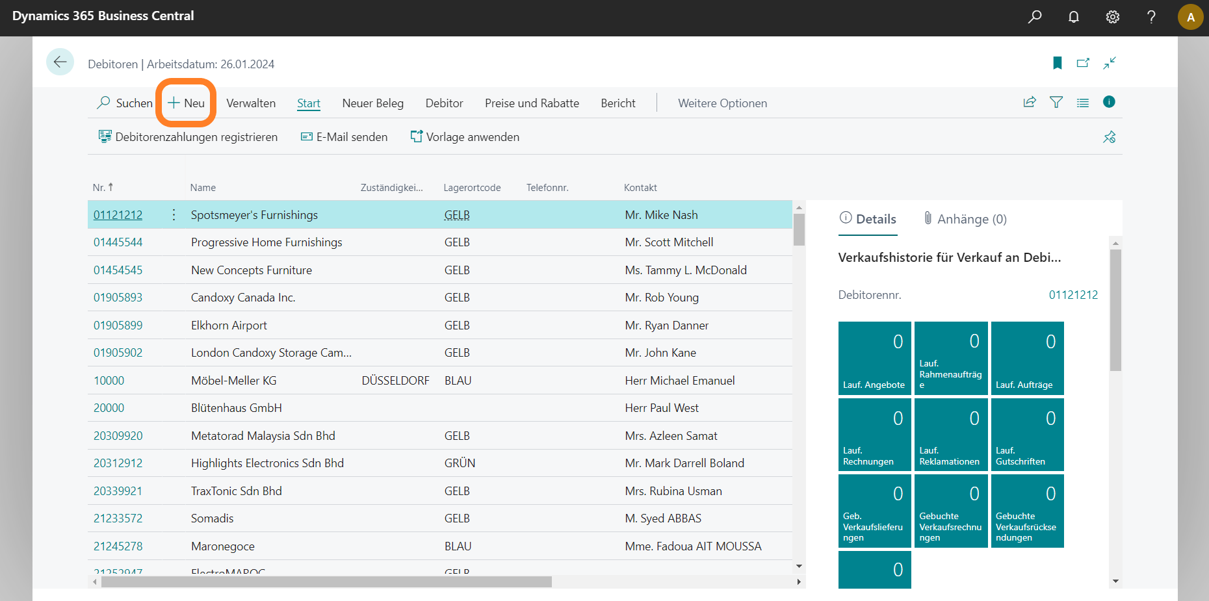The height and width of the screenshot is (601, 1209).
Task: Click the Neu button
Action: click(x=187, y=103)
